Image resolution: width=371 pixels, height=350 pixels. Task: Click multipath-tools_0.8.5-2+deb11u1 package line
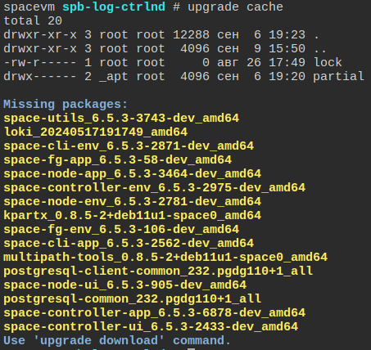165,258
